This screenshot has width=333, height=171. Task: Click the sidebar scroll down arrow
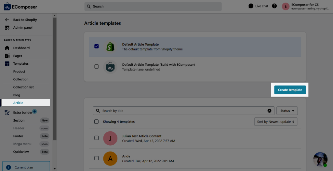(x=55, y=169)
